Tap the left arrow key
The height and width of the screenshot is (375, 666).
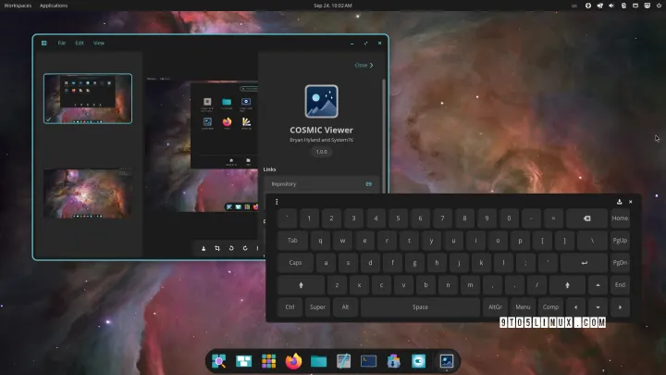pos(575,307)
